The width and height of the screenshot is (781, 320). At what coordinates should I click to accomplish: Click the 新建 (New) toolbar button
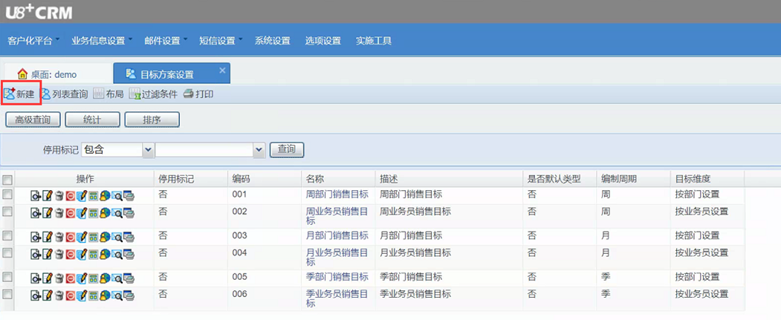pos(20,94)
